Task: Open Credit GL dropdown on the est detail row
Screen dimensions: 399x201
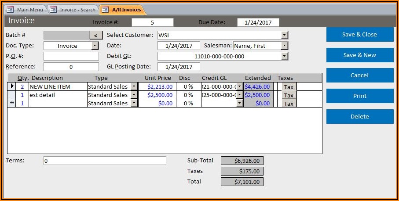Action: pyautogui.click(x=239, y=95)
